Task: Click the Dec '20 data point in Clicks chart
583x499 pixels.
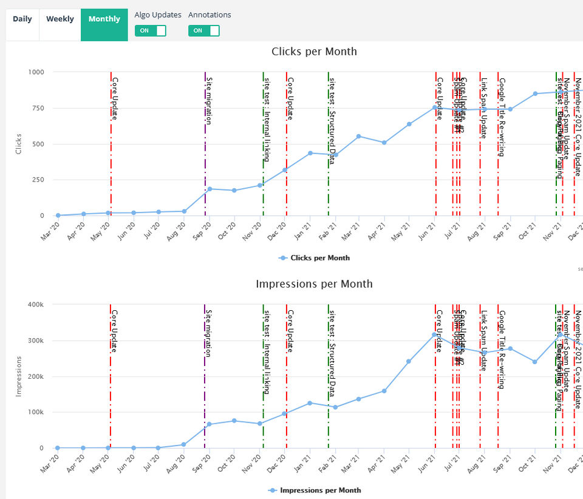Action: (x=285, y=170)
